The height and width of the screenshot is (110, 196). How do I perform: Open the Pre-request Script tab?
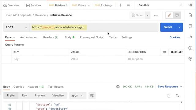click(92, 37)
